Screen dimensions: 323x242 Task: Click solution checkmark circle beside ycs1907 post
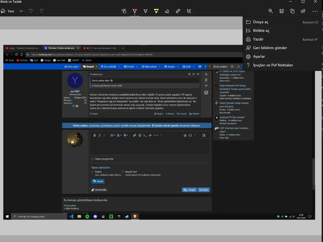click(206, 93)
